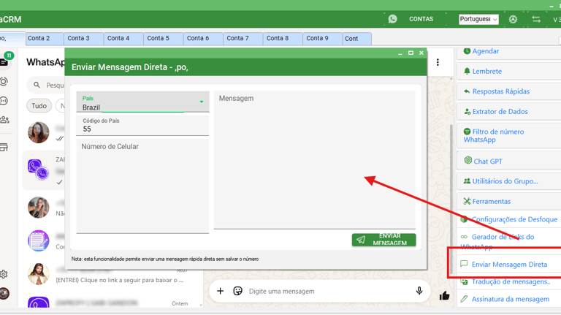Open WhatsApp settings gear in the left sidebar

pos(4,274)
